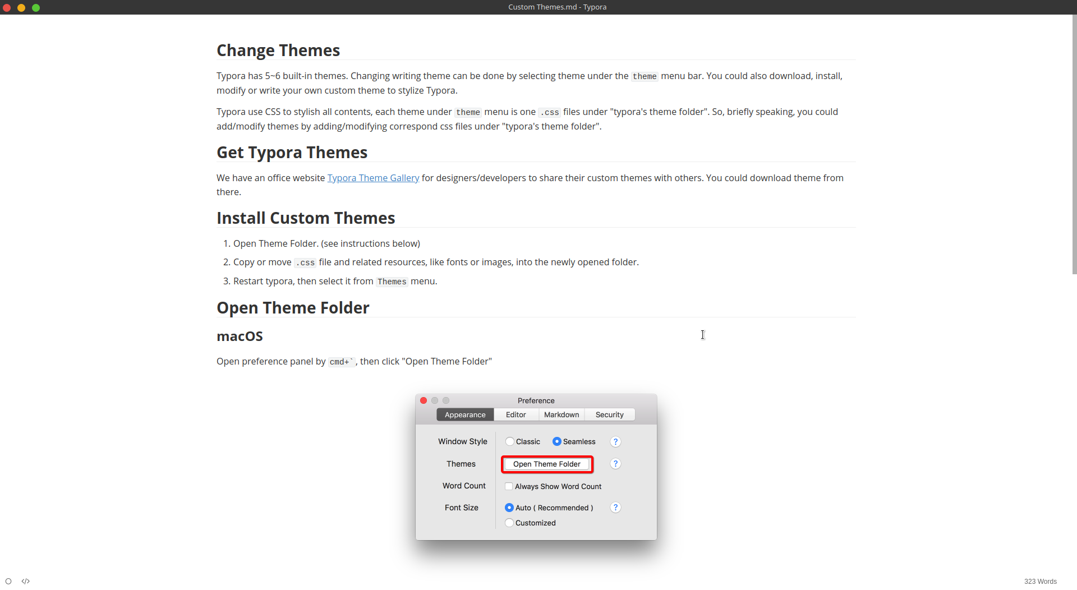Click list item Open Theme Folder. (see instructions below)
The height and width of the screenshot is (590, 1077).
[326, 243]
